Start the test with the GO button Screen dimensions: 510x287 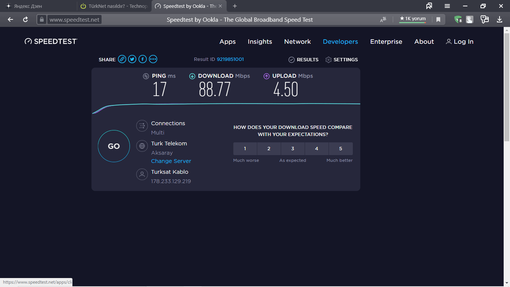[114, 146]
